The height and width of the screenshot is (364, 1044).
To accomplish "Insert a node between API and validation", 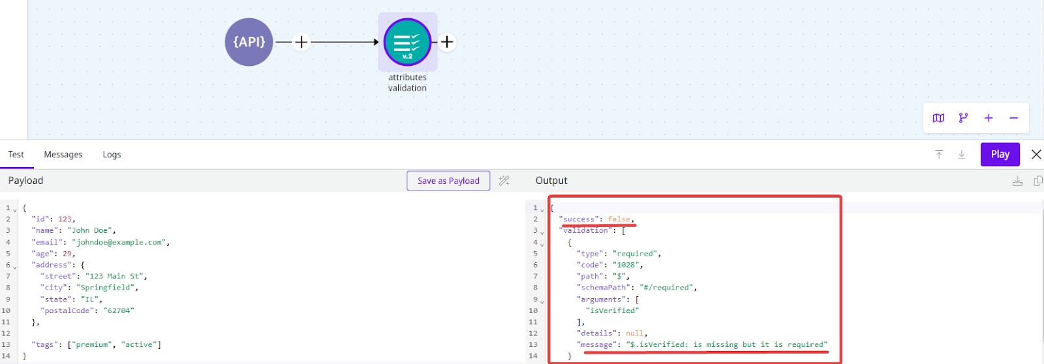I will (x=301, y=42).
